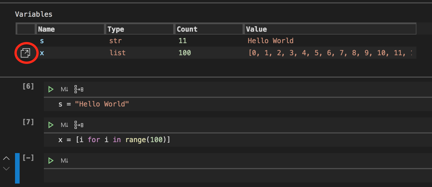Convert cell 7 to markdown
432x187 pixels.
point(64,125)
